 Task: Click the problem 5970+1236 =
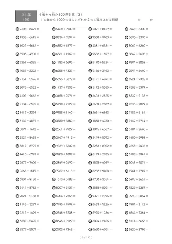pos(102,213)
